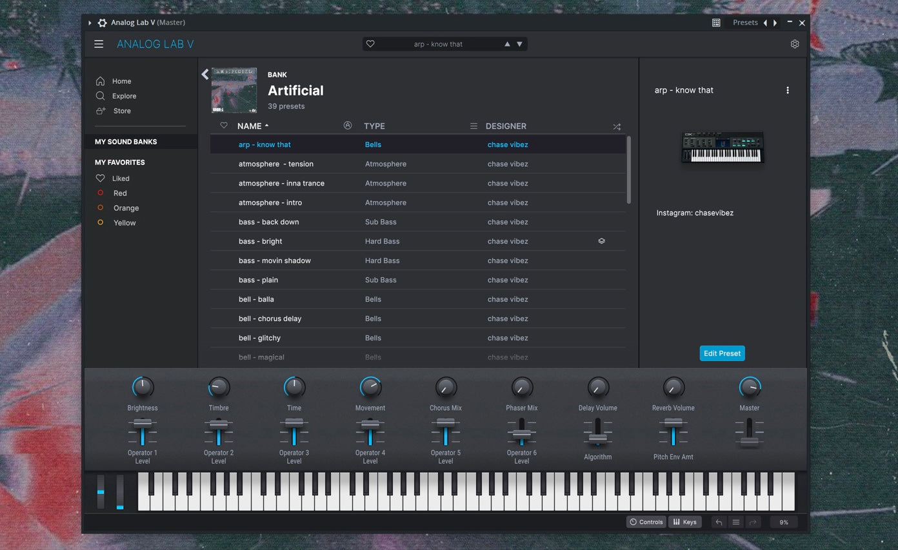Click the redo arrow in status bar
This screenshot has width=898, height=550.
(752, 522)
